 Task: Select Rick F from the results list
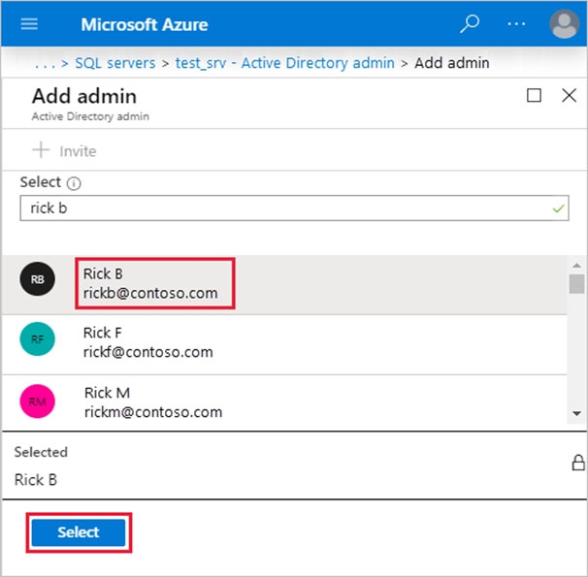284,344
